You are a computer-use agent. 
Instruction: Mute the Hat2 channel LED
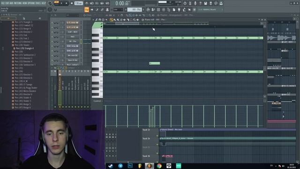pyautogui.click(x=52, y=37)
